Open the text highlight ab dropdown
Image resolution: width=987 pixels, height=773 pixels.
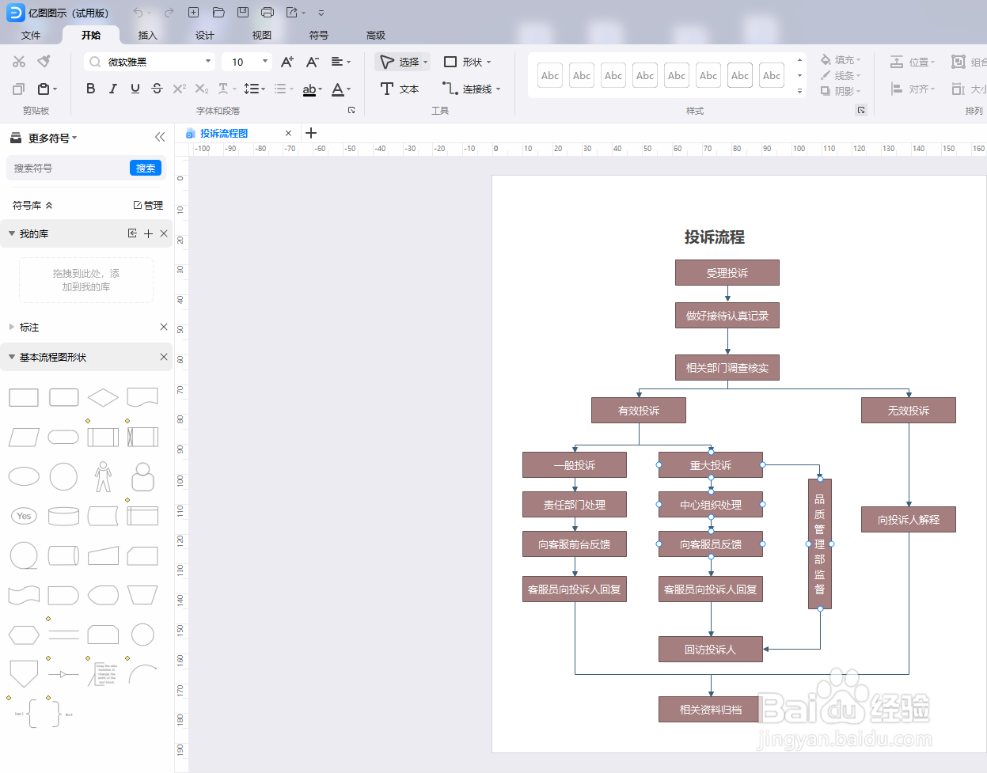click(x=313, y=89)
